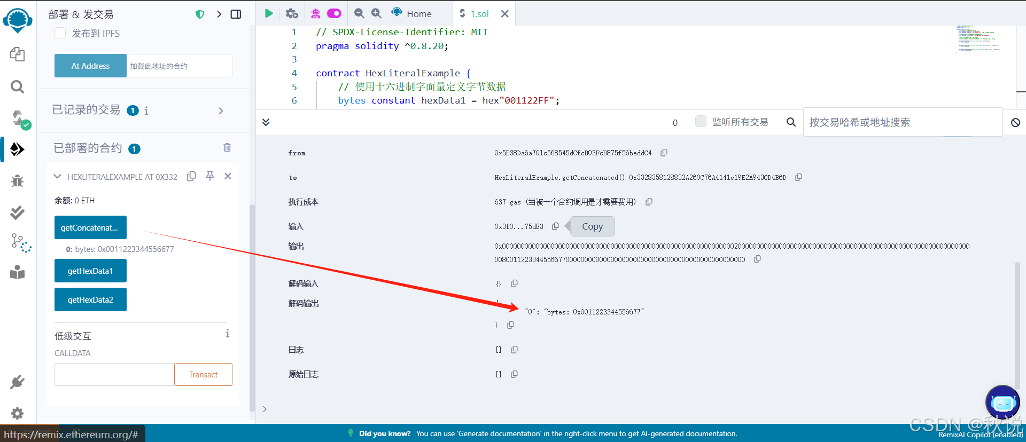Click the editor minimap preview

coord(978,39)
